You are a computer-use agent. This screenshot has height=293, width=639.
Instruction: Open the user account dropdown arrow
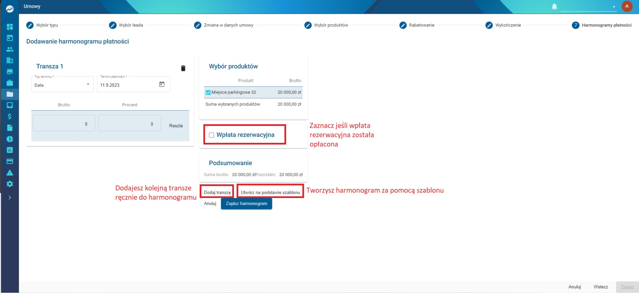point(614,7)
